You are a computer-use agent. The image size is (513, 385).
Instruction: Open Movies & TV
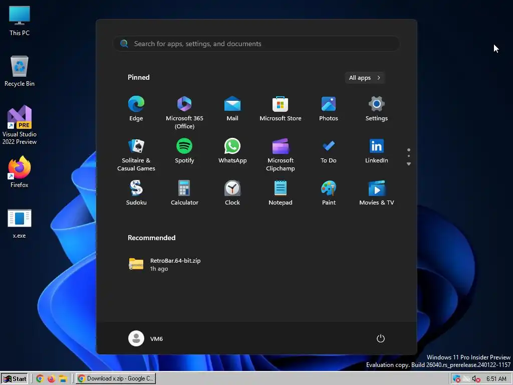(377, 193)
